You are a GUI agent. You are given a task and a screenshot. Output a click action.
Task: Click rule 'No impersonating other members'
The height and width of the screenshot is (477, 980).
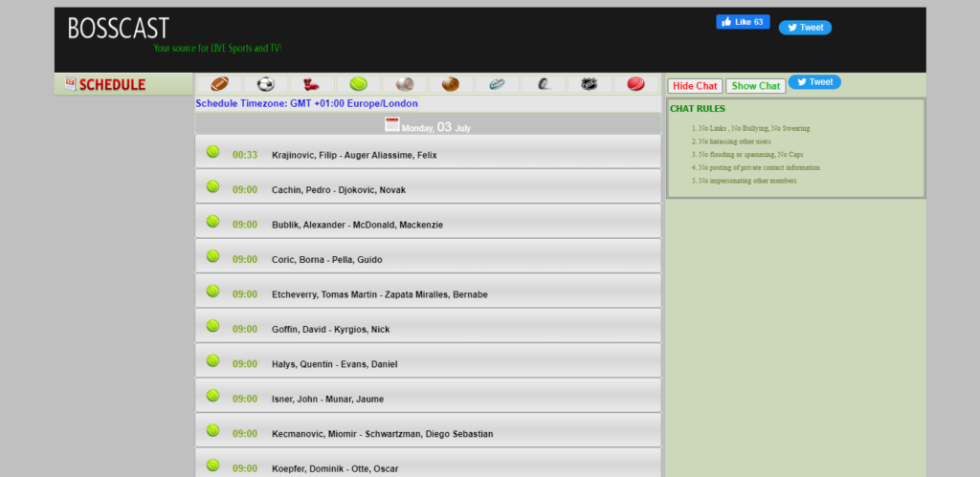[x=747, y=181]
